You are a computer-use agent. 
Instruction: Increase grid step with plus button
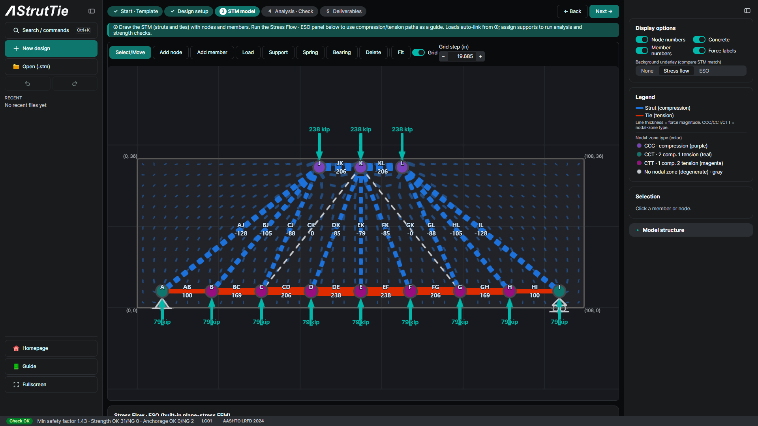coord(480,56)
